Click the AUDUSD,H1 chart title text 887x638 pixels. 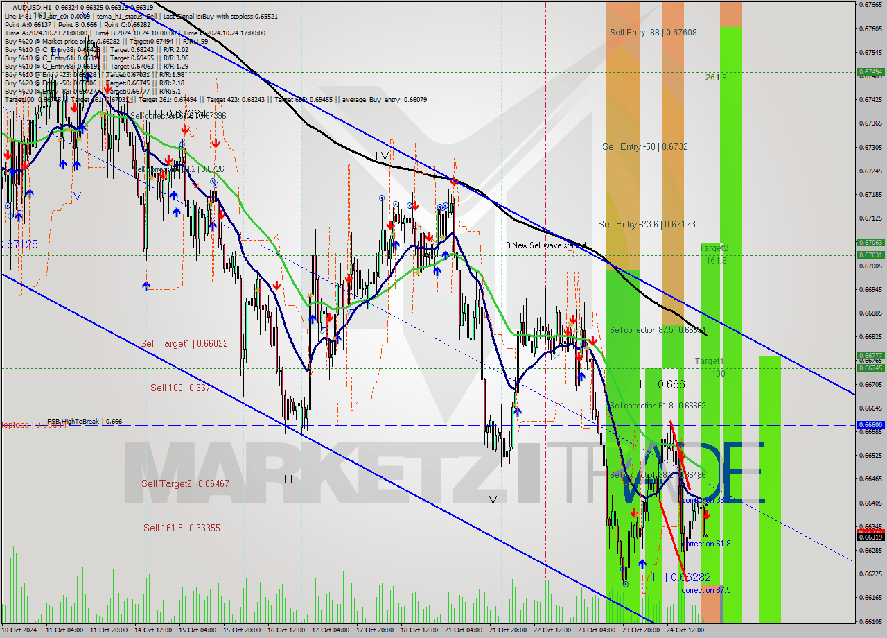click(31, 7)
